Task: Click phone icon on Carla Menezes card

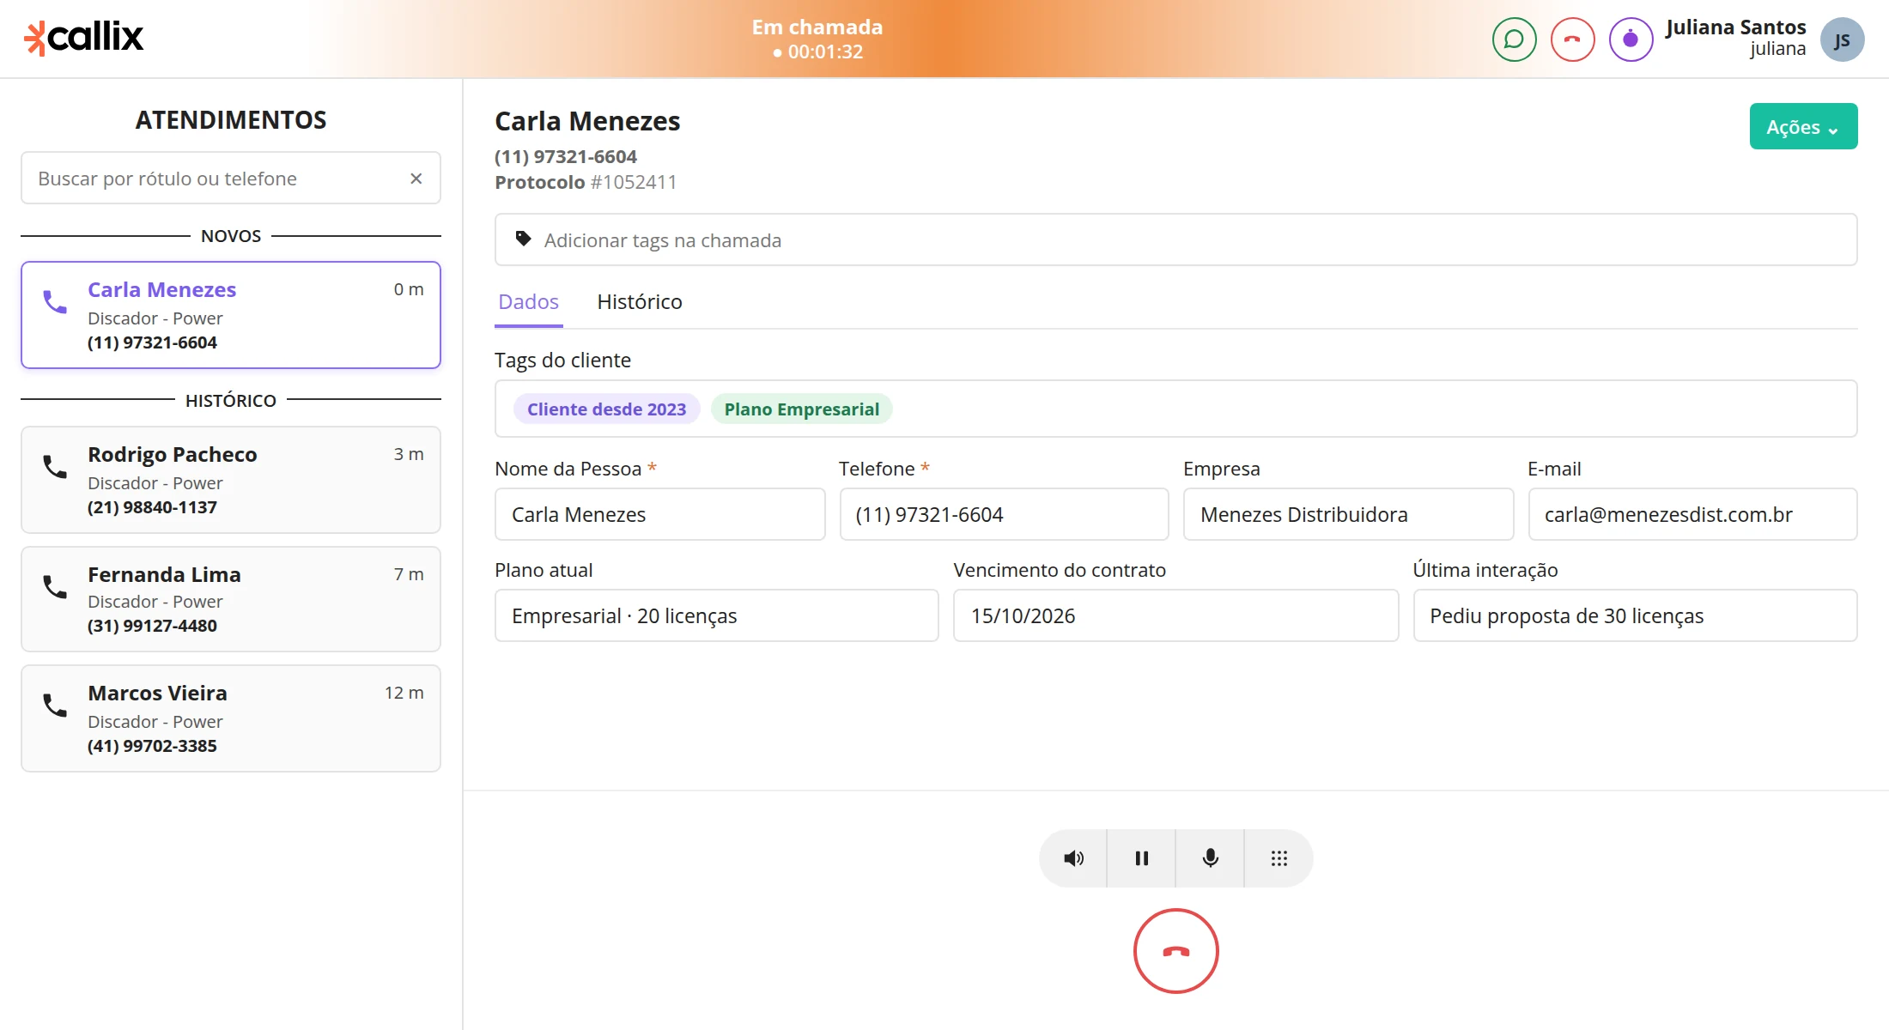Action: [55, 302]
